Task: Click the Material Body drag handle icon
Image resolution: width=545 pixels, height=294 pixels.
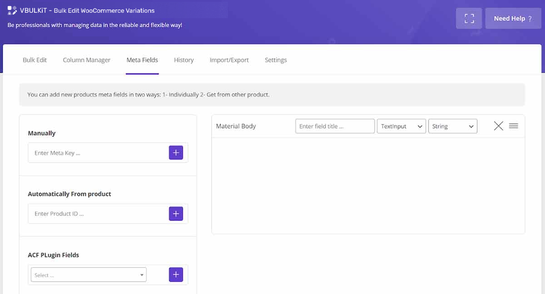Action: point(514,126)
